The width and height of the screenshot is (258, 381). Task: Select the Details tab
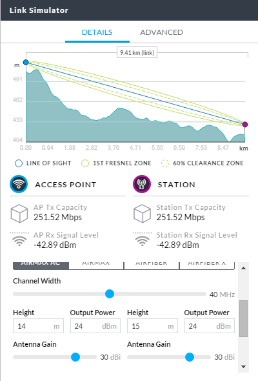pos(97,32)
